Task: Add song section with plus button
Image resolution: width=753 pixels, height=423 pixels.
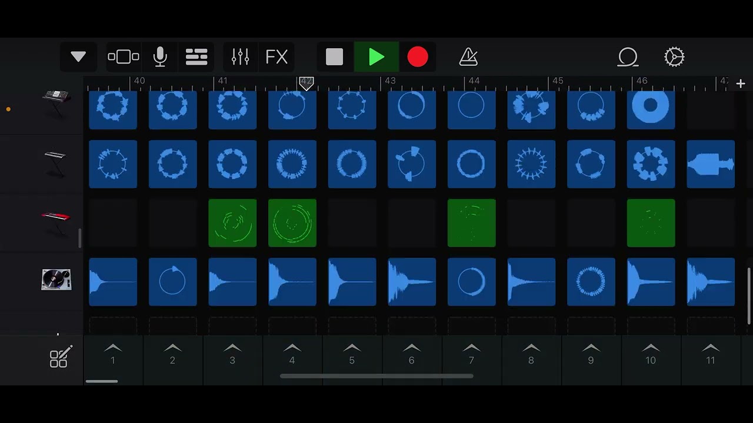Action: pyautogui.click(x=741, y=84)
